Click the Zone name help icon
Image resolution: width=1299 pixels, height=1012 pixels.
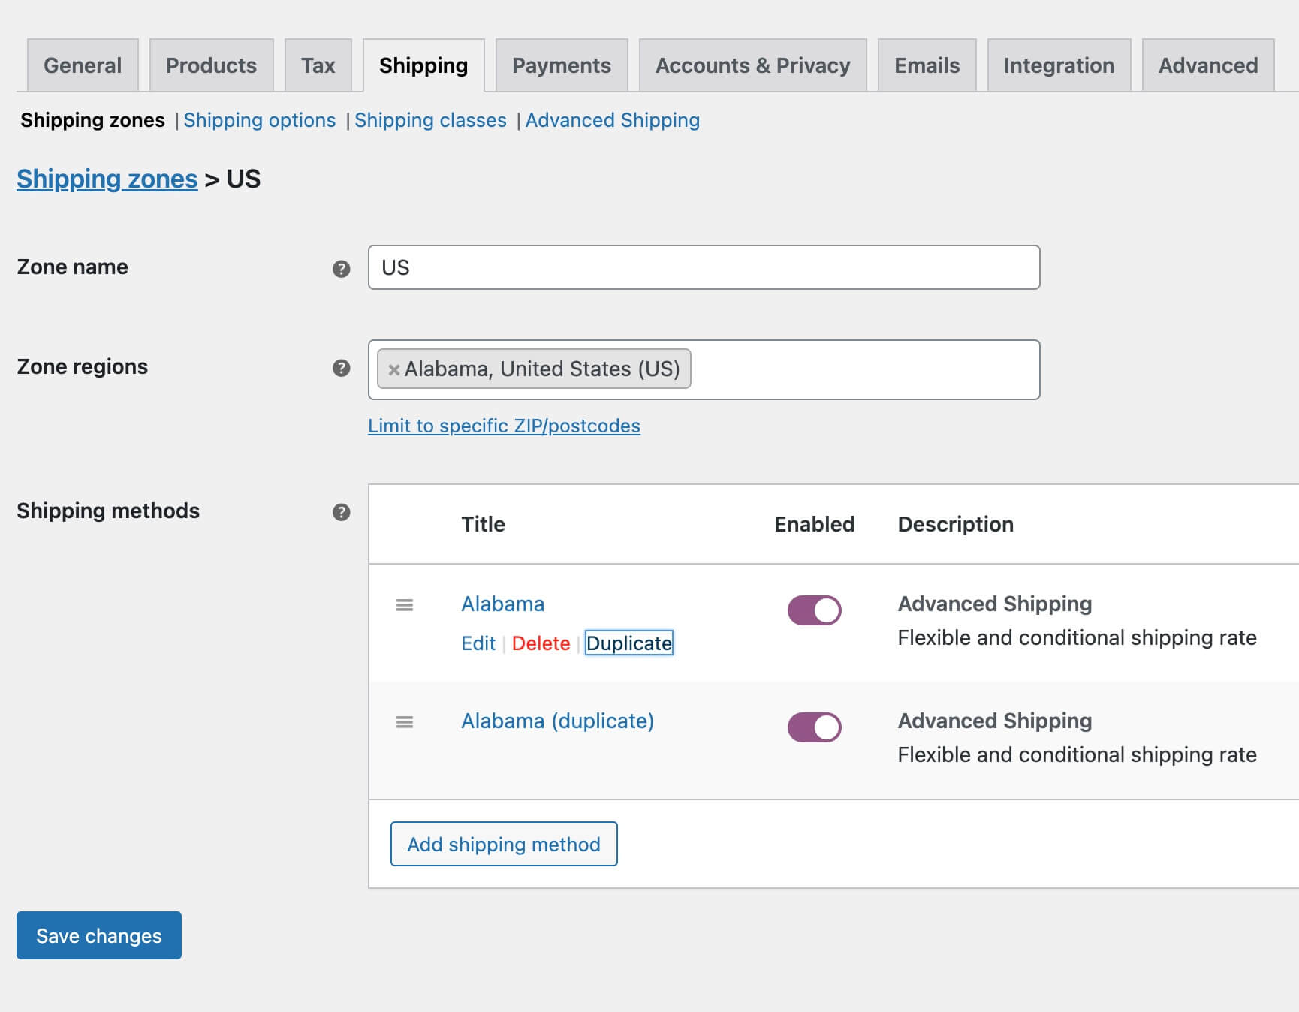tap(341, 269)
